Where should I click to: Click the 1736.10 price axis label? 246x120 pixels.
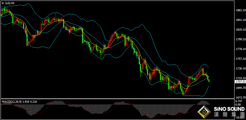[x=240, y=69]
